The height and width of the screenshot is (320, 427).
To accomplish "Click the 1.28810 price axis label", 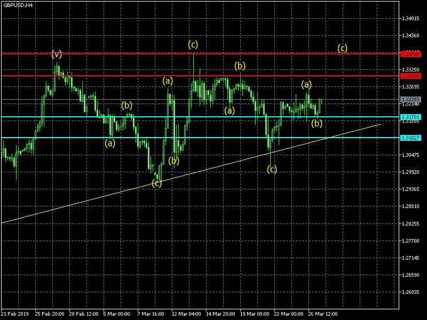I will pyautogui.click(x=410, y=206).
